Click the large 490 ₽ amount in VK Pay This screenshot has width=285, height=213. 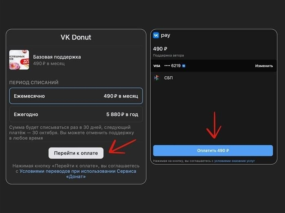pyautogui.click(x=160, y=49)
